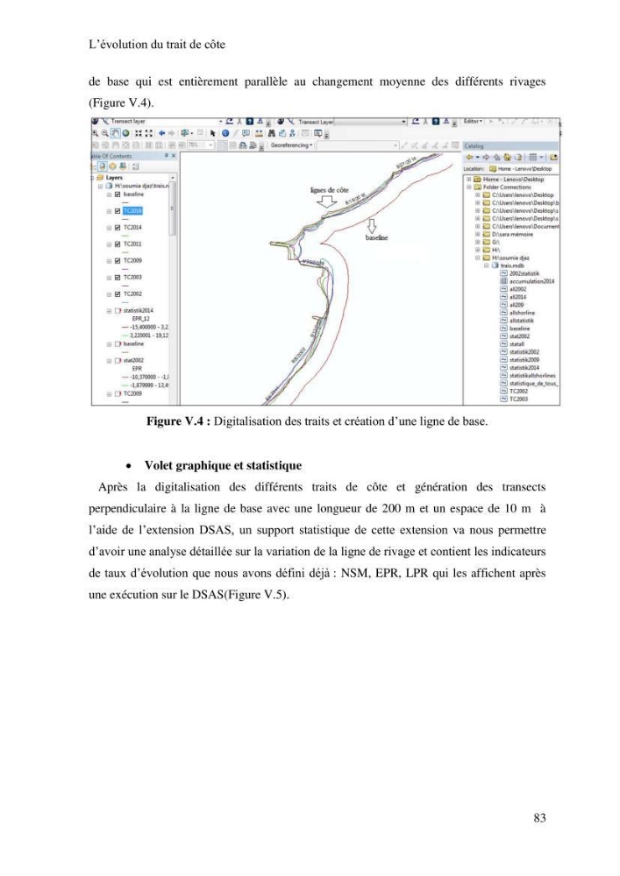Open the Create Viewer Window icon

(x=318, y=133)
